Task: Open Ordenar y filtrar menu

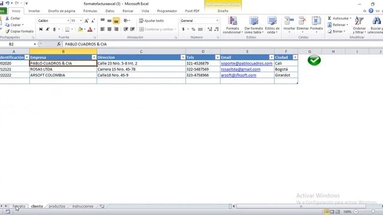Action: coord(359,25)
